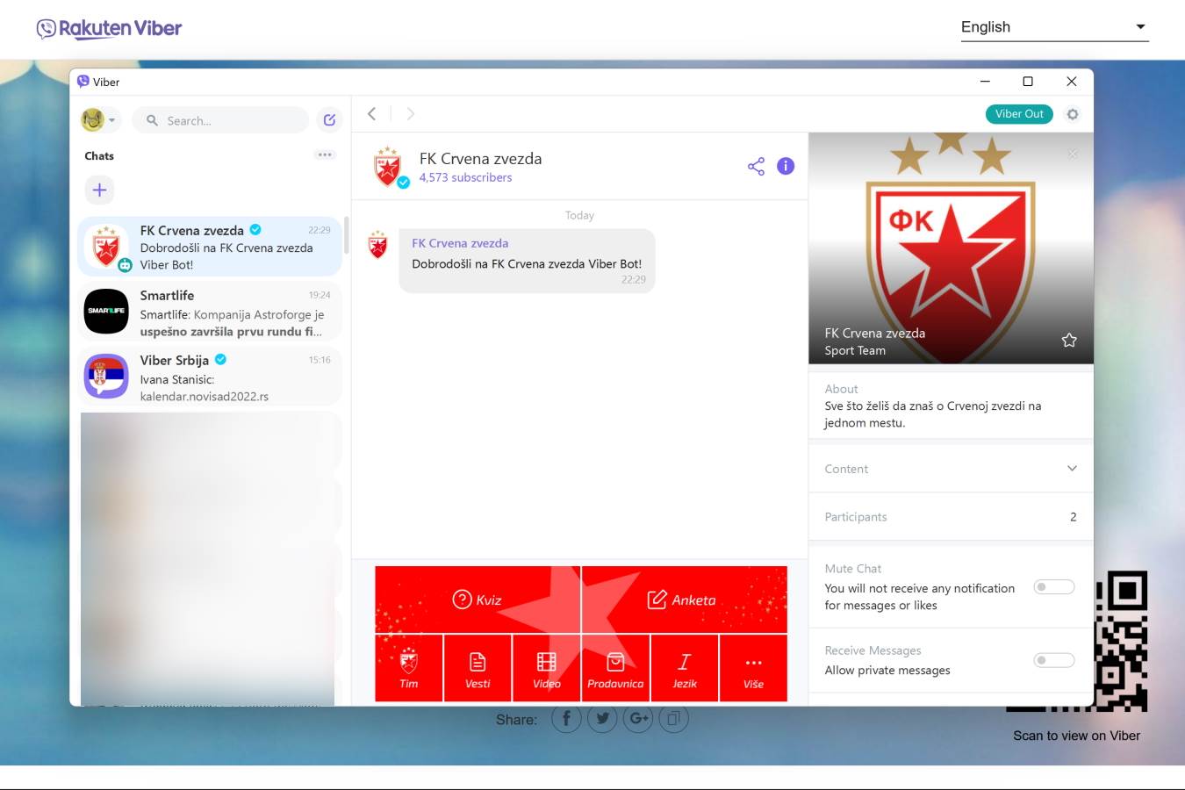Open Više in the bot keyboard menu
Image resolution: width=1185 pixels, height=790 pixels.
point(753,668)
